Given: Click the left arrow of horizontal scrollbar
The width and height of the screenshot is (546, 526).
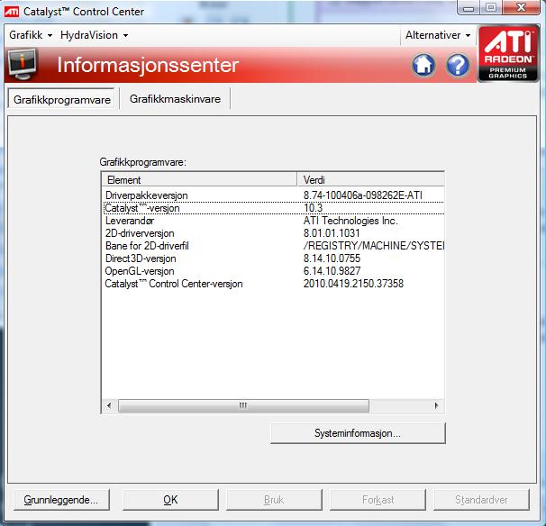Looking at the screenshot, I should pos(109,405).
